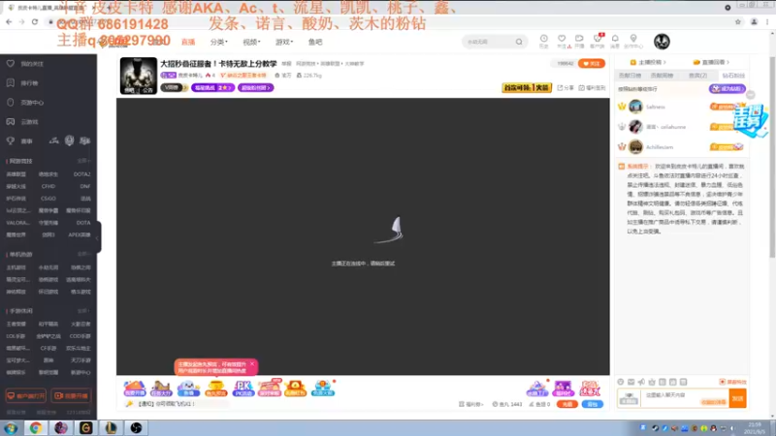Open League of Legends taskbar icon
The height and width of the screenshot is (436, 776).
tap(111, 427)
